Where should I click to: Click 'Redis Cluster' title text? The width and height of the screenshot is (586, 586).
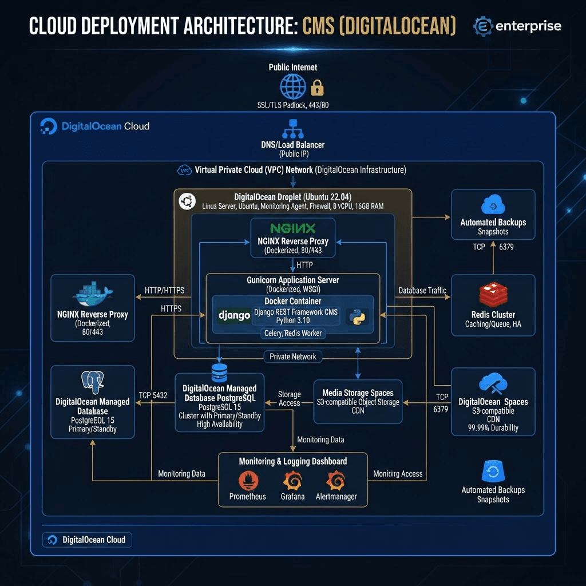(x=493, y=315)
